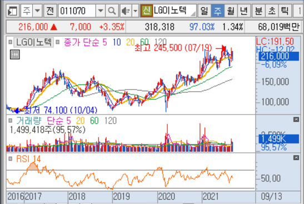
Task: Switch to tick chart 틱
Action: [x=285, y=11]
